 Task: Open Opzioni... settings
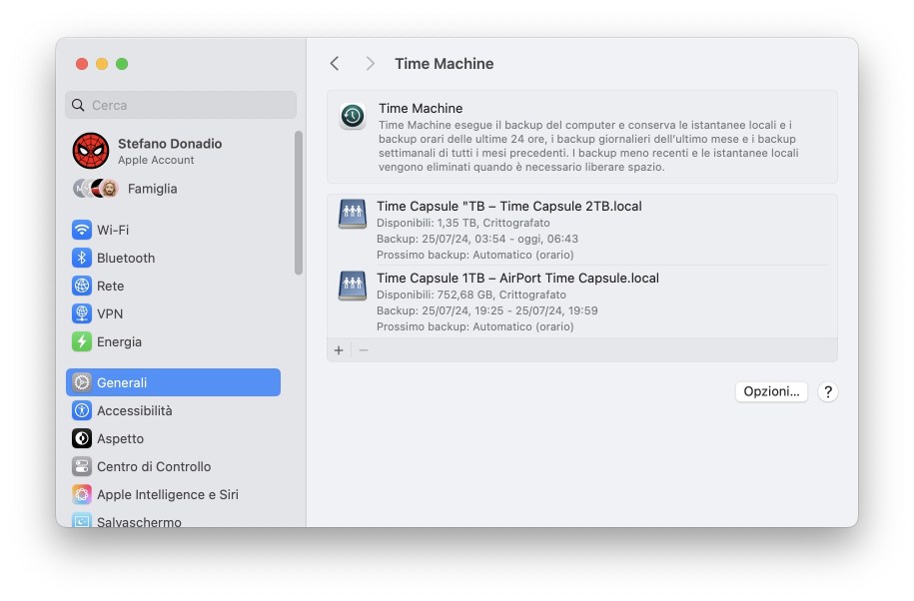click(x=771, y=391)
